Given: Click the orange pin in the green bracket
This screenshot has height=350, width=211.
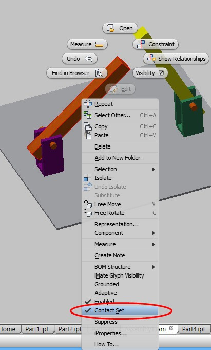Looking at the screenshot, I should coord(194,106).
